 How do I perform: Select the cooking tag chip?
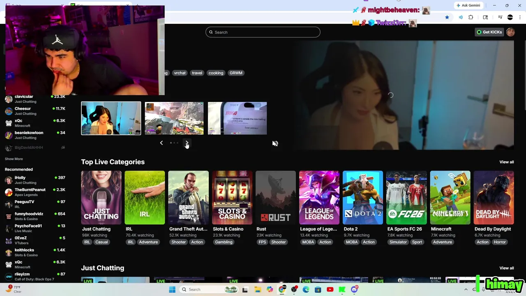(x=216, y=73)
